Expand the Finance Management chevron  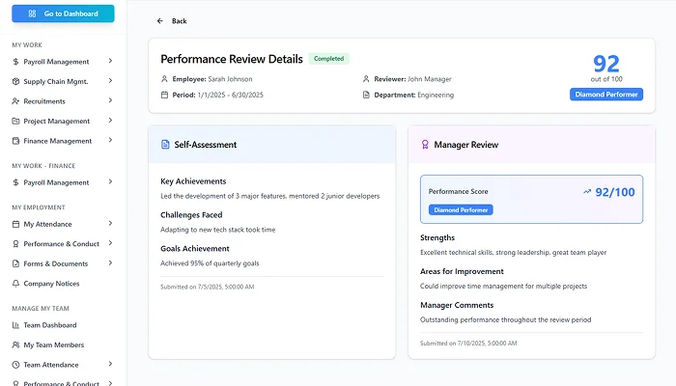tap(110, 141)
